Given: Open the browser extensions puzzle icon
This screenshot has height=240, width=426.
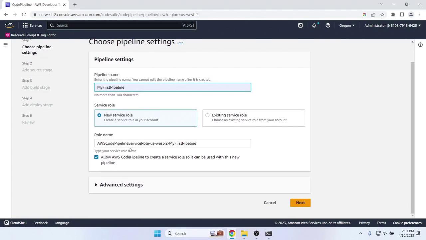Looking at the screenshot, I should click(393, 15).
